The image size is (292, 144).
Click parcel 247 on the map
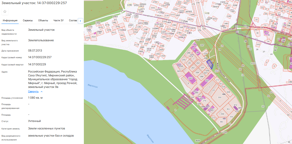tap(203, 45)
